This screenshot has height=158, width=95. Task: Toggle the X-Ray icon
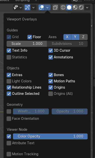click(55, 7)
